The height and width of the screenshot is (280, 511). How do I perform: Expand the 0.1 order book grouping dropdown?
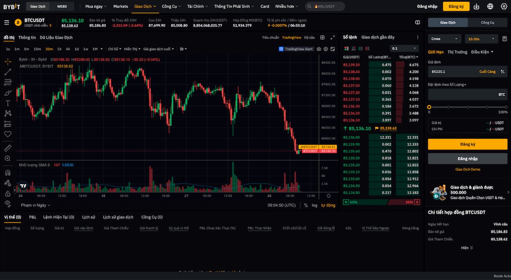[x=404, y=49]
